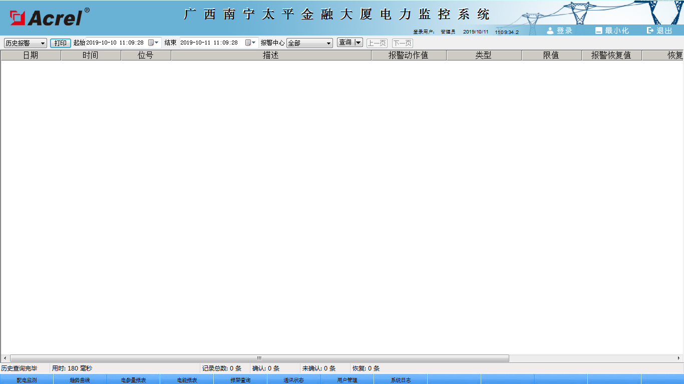Viewport: 684px width, 384px height.
Task: Click the 最小化 minimize icon in header
Action: click(x=598, y=30)
